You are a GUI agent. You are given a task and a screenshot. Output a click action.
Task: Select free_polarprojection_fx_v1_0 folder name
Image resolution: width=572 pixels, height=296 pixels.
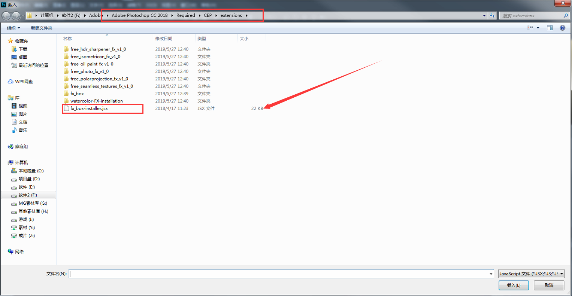point(99,79)
